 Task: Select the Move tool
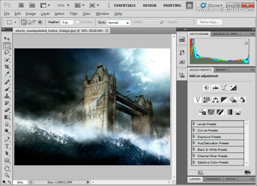point(7,38)
